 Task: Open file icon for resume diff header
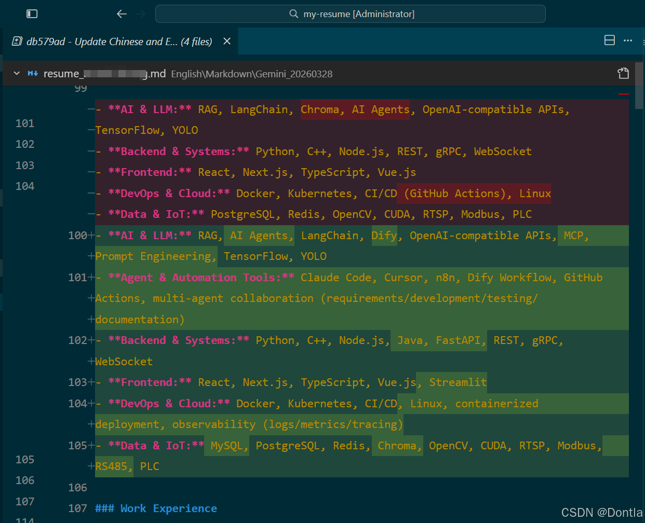(x=623, y=74)
